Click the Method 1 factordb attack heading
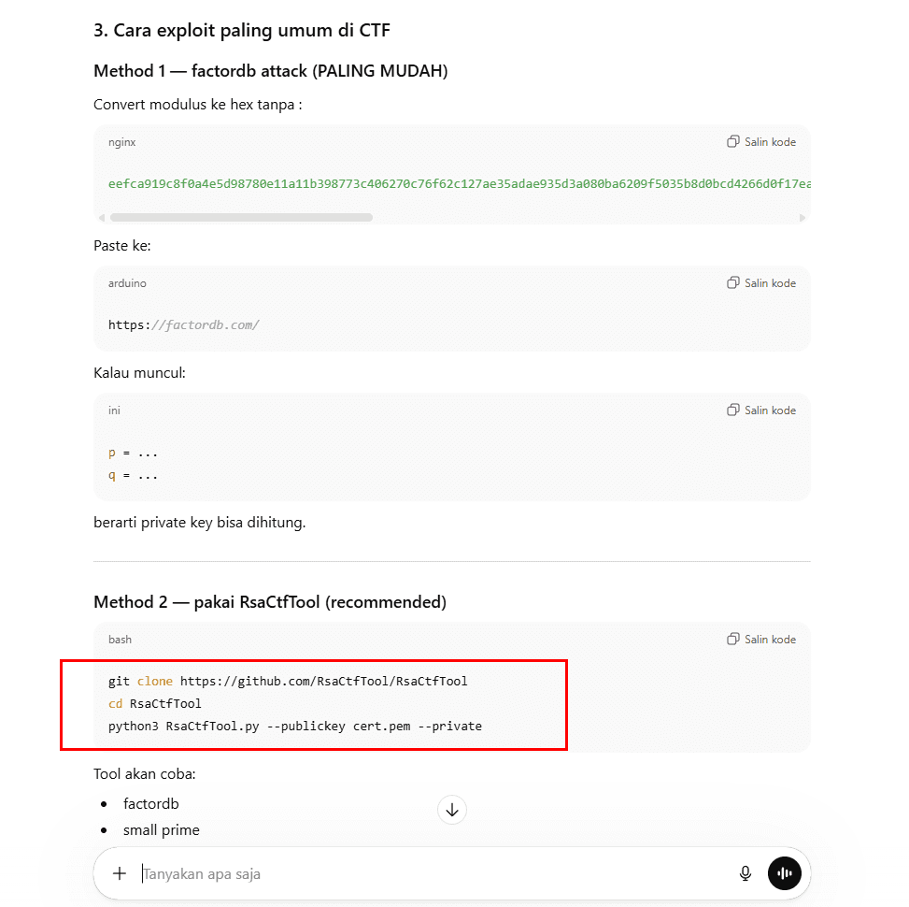The height and width of the screenshot is (907, 909). click(x=270, y=71)
